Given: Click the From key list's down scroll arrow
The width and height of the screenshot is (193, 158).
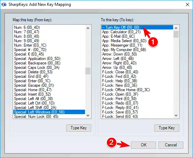Looking at the screenshot, I should [x=88, y=116].
